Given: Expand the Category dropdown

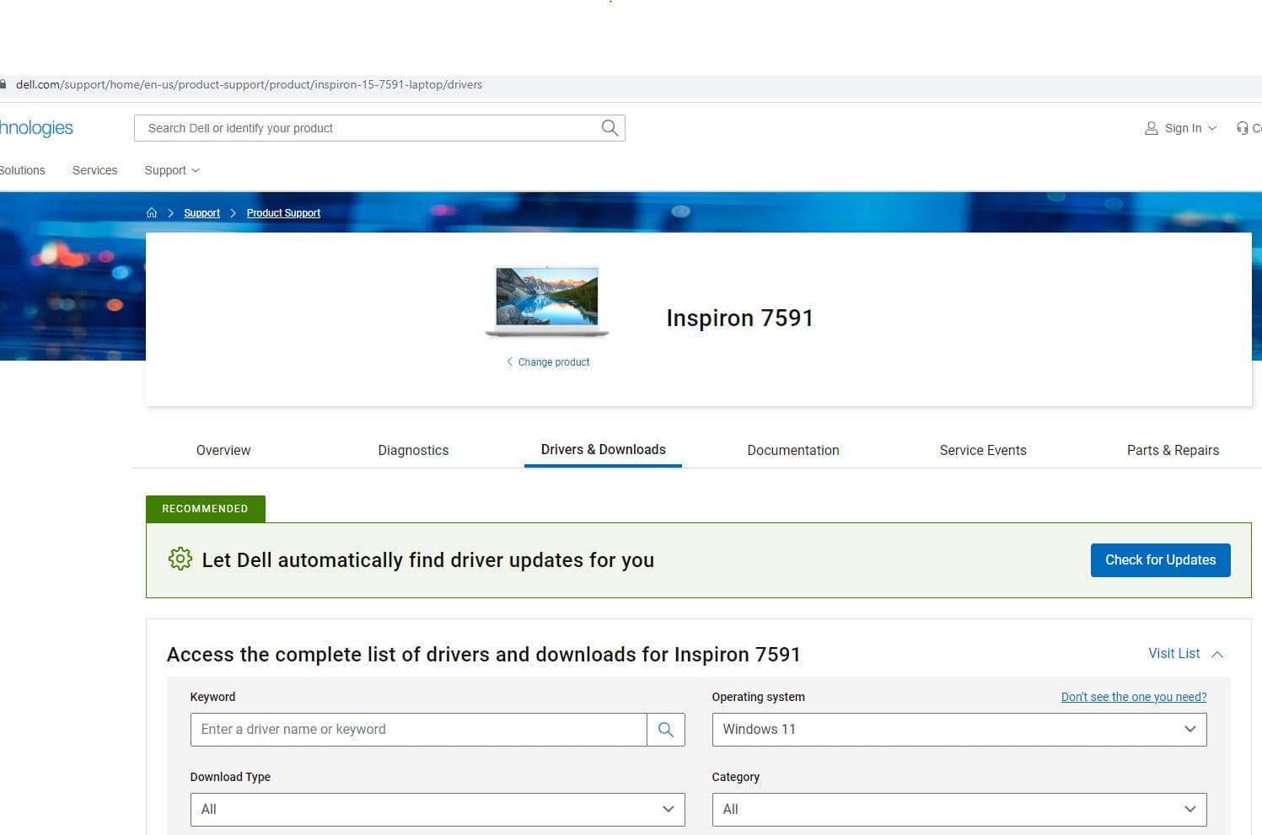Looking at the screenshot, I should 959,810.
